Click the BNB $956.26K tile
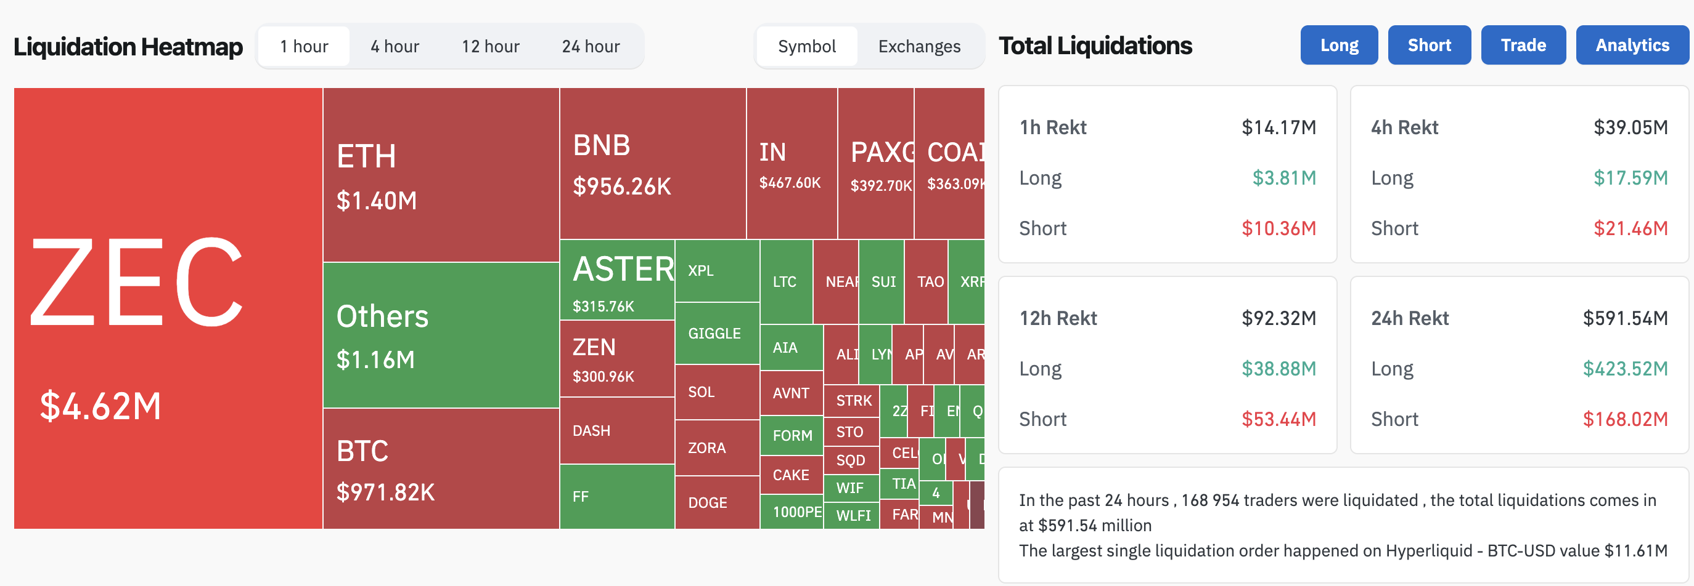Viewport: 1694px width, 586px height. [652, 164]
